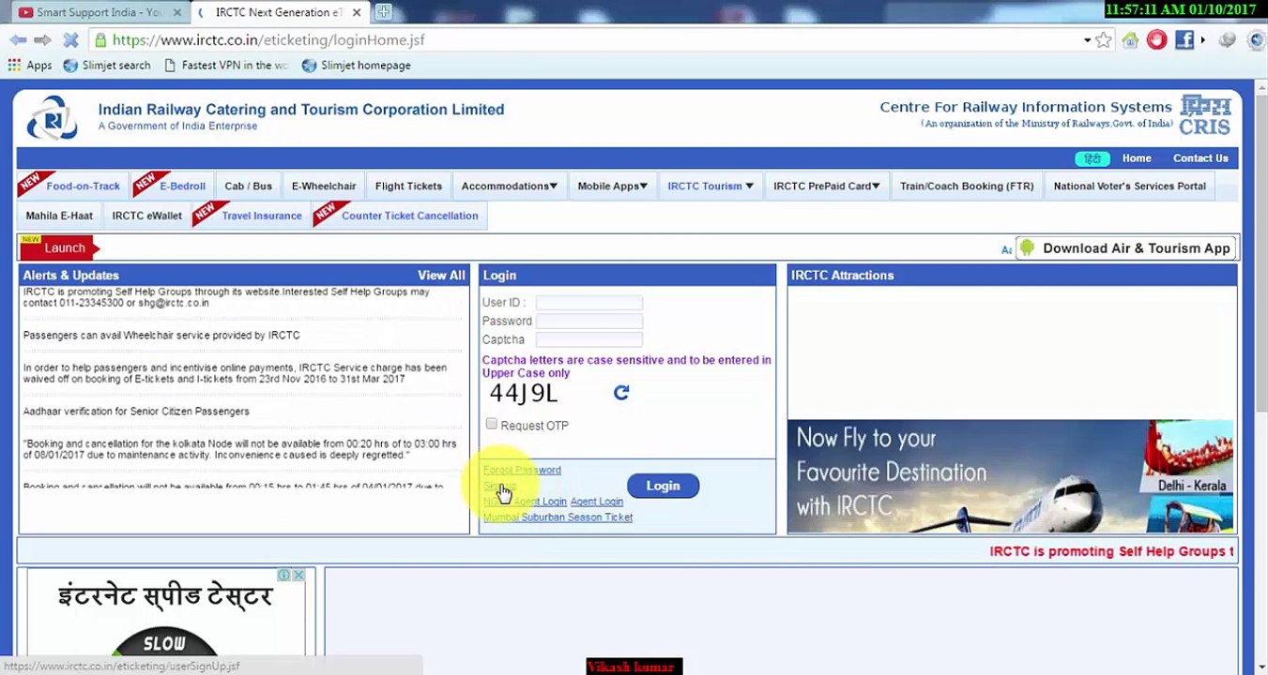The width and height of the screenshot is (1268, 675).
Task: Open Mumbai Suburban Season Ticket link
Action: click(x=558, y=517)
